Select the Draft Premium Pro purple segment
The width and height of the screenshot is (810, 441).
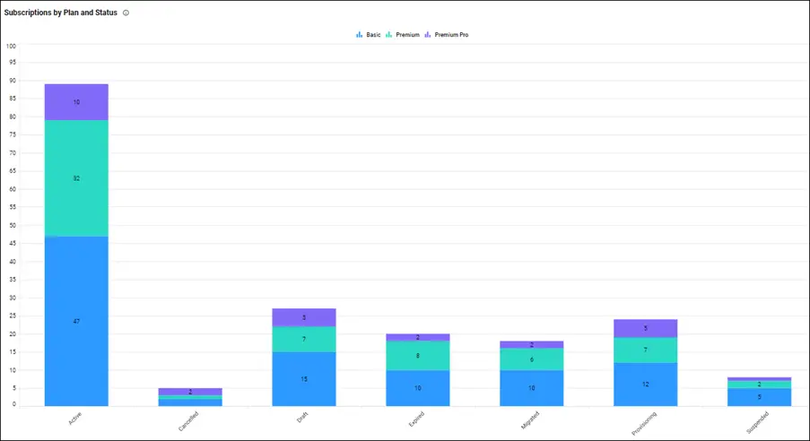(304, 317)
